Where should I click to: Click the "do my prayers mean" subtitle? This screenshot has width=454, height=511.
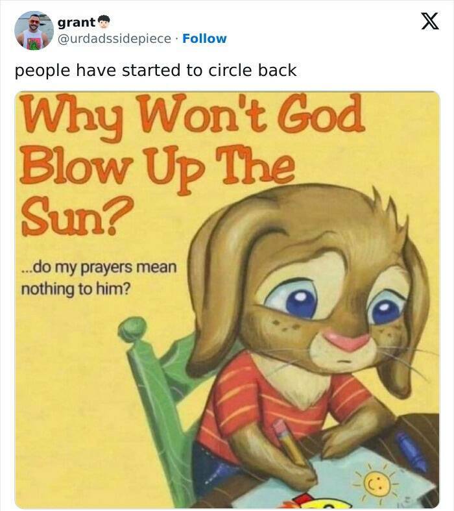point(99,266)
